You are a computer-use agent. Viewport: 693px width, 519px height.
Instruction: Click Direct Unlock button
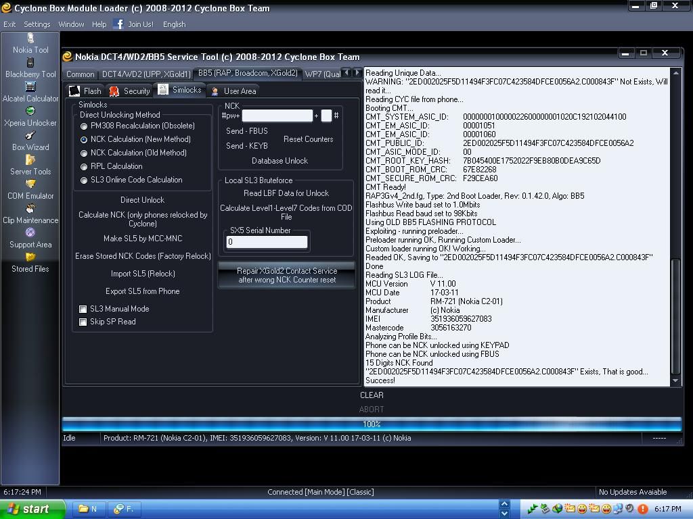pyautogui.click(x=142, y=200)
